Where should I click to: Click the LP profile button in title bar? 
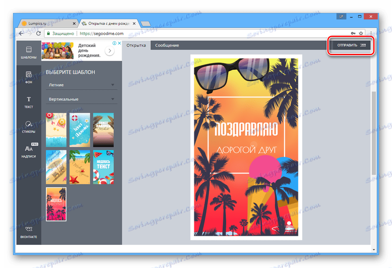pyautogui.click(x=341, y=17)
